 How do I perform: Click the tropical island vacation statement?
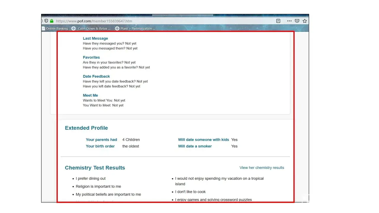click(219, 181)
